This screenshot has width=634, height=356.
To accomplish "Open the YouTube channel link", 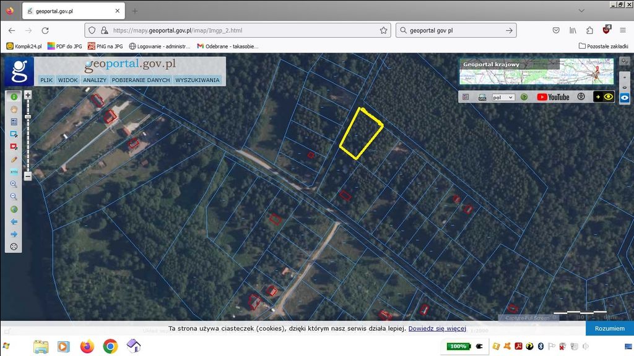I will pos(553,97).
